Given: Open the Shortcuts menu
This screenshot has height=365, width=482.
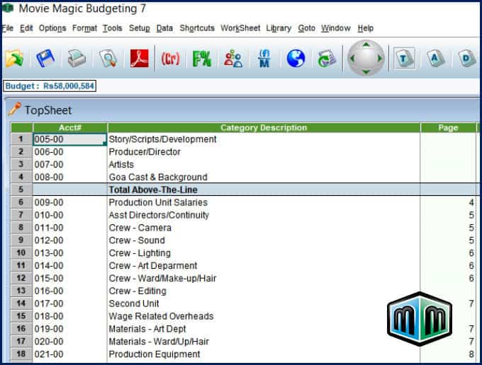Looking at the screenshot, I should tap(197, 28).
